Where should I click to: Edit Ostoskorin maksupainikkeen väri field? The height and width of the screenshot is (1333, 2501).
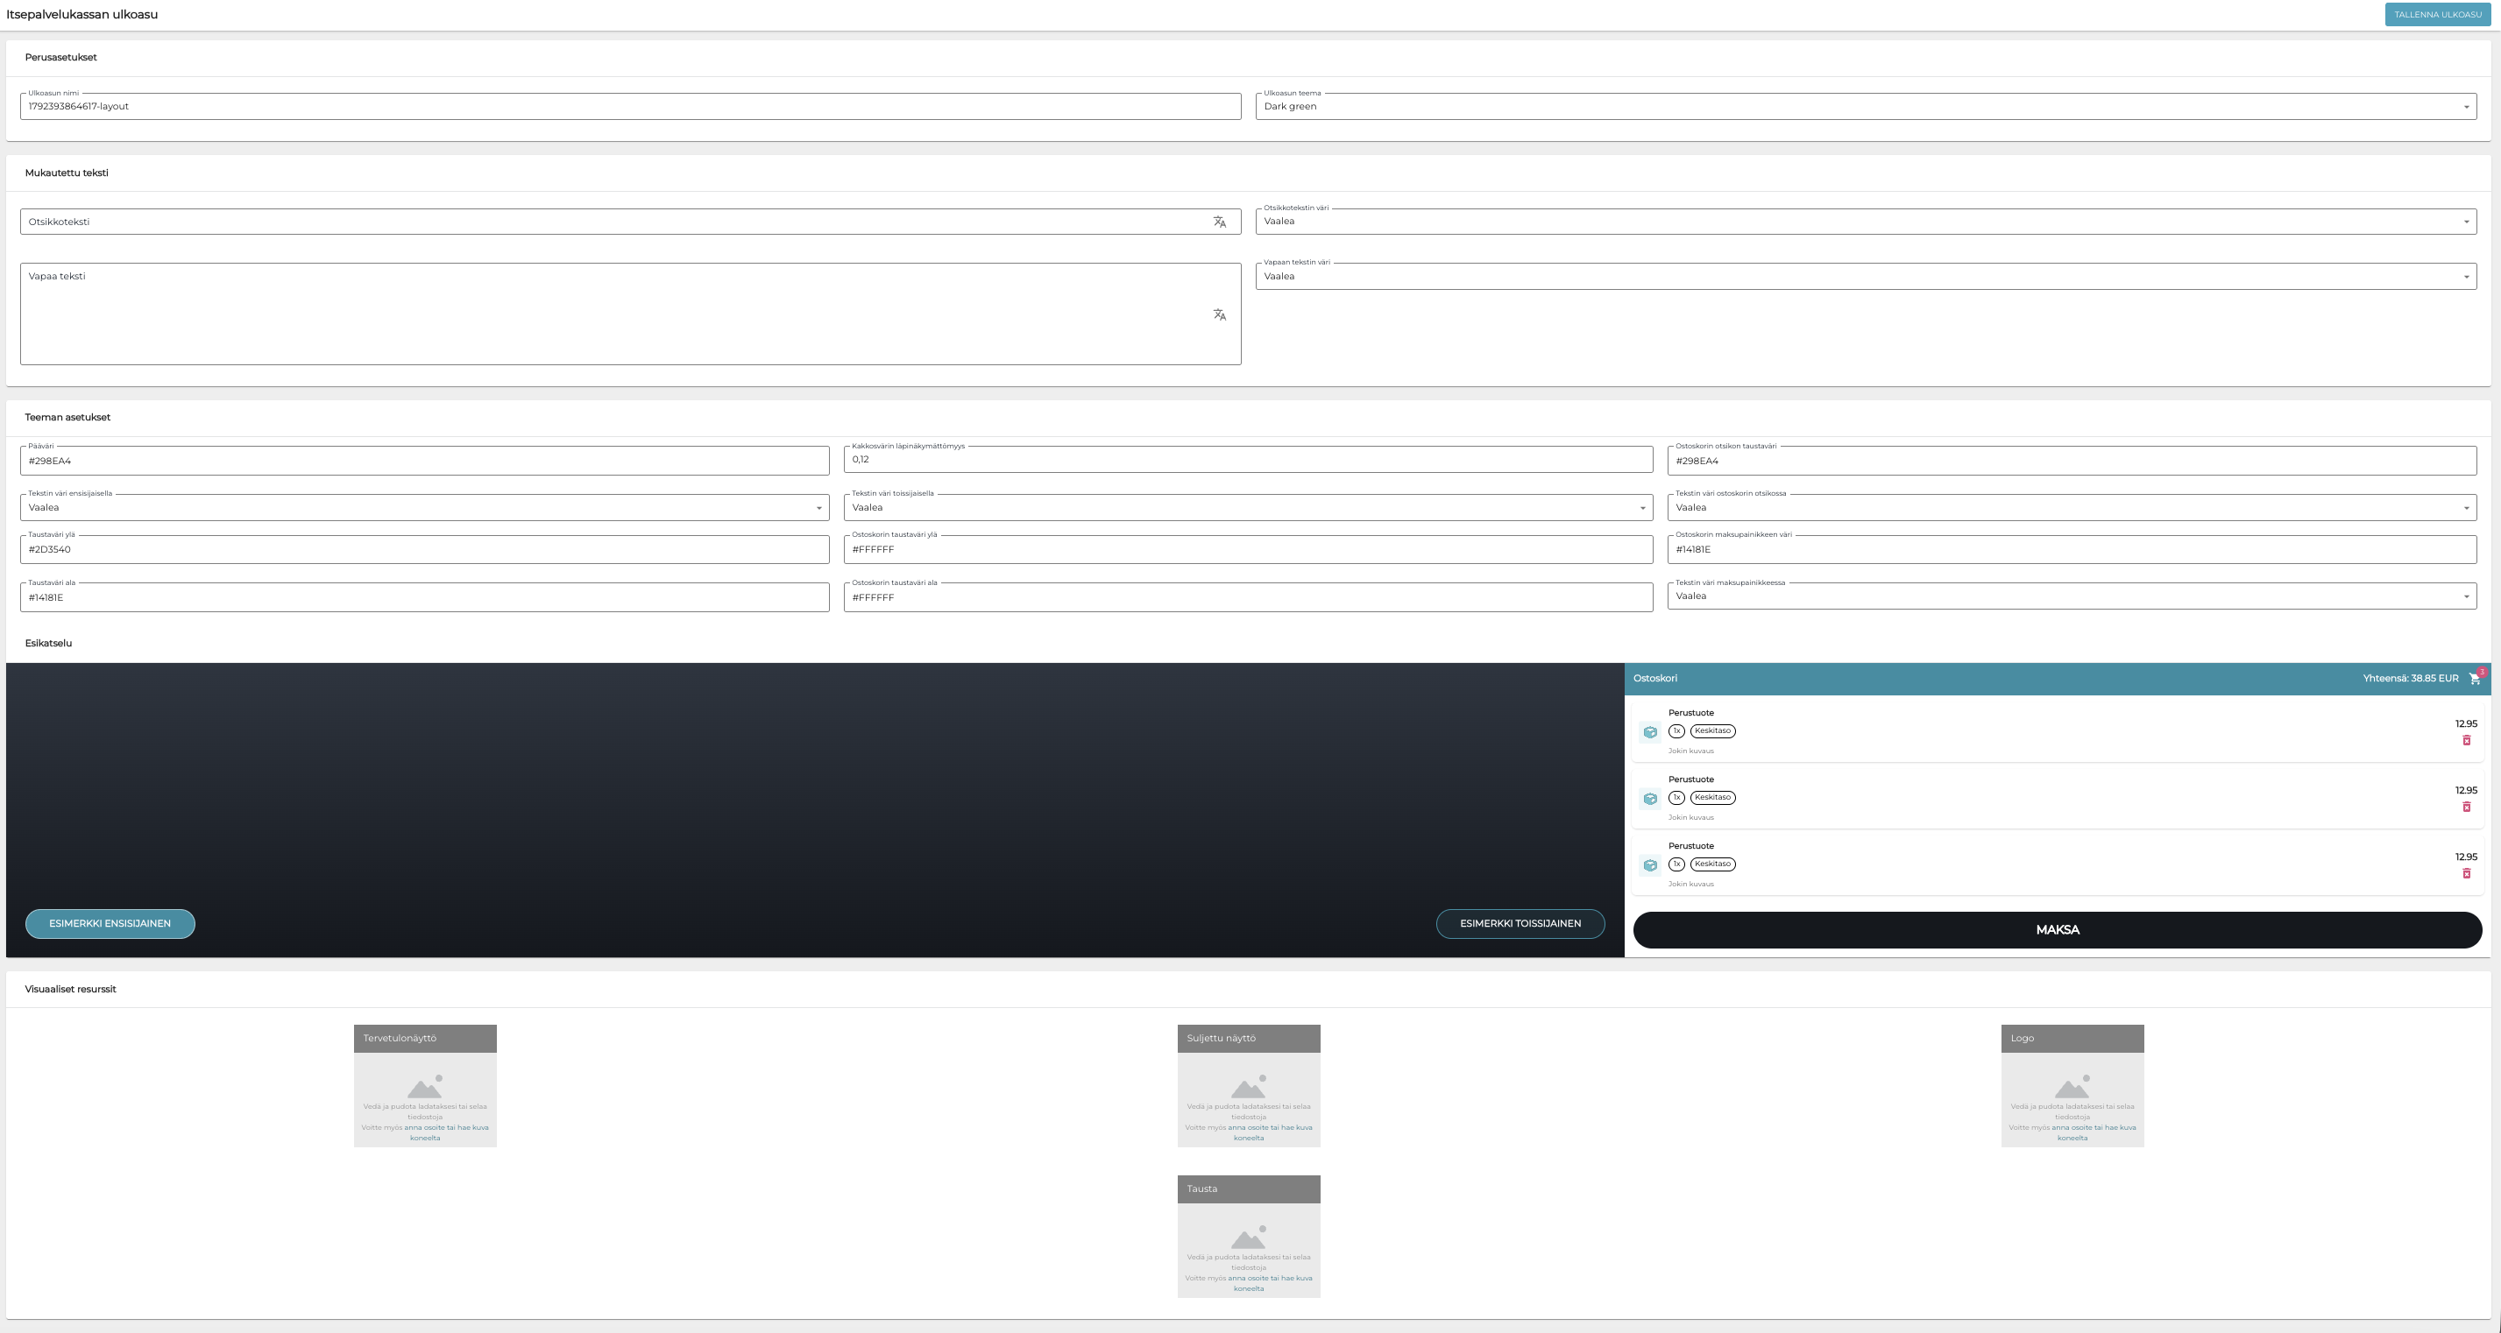pos(2072,549)
